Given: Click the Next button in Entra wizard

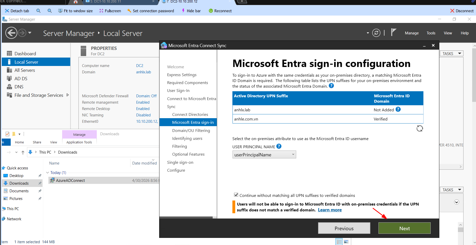Looking at the screenshot, I should [404, 228].
